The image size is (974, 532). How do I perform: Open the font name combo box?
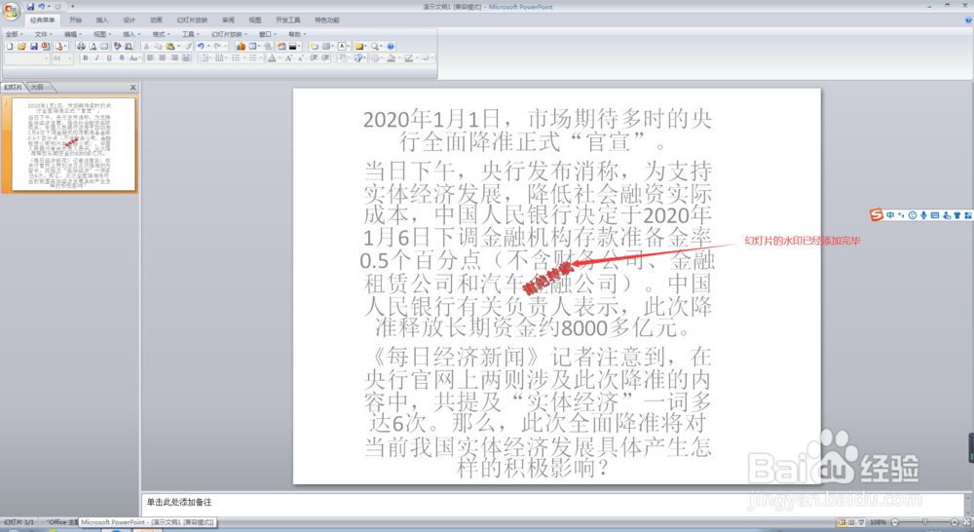(26, 57)
